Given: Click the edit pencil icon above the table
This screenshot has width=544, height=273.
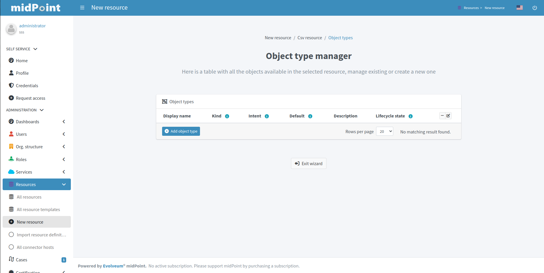Looking at the screenshot, I should tap(448, 115).
